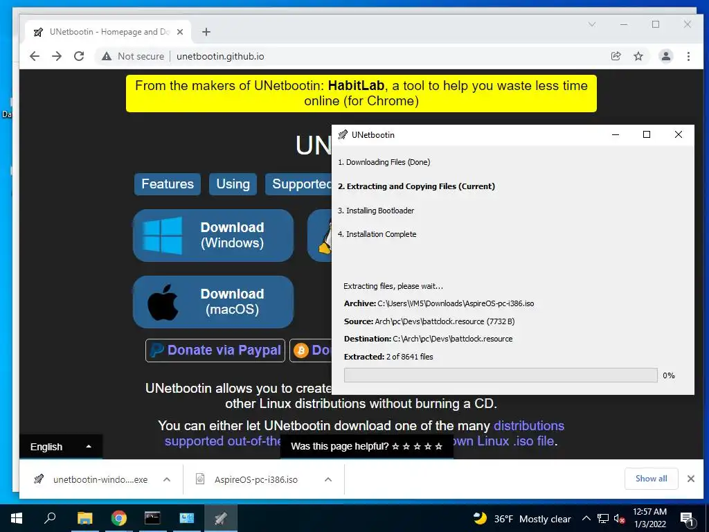Show hidden system tray icons
This screenshot has height=532, width=709.
tap(586, 518)
